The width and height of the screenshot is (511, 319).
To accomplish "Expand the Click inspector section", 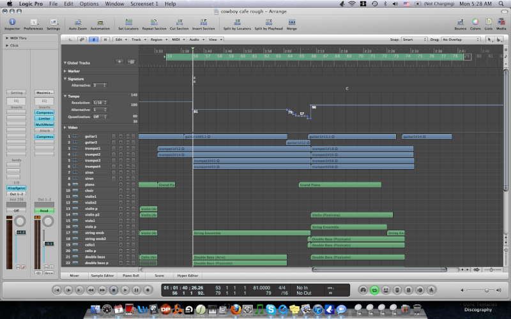I will pyautogui.click(x=7, y=45).
